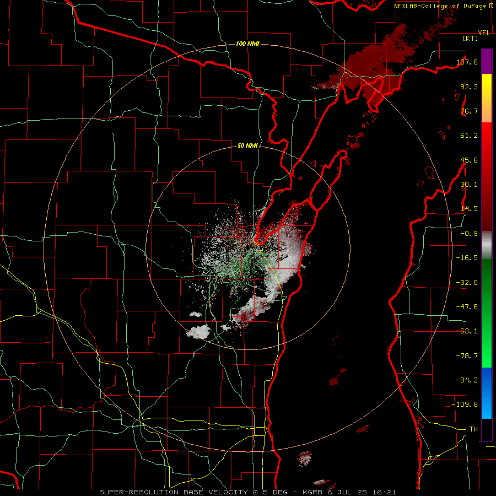The width and height of the screenshot is (496, 496).
Task: Click the -94.2 velocity scale value
Action: click(467, 380)
